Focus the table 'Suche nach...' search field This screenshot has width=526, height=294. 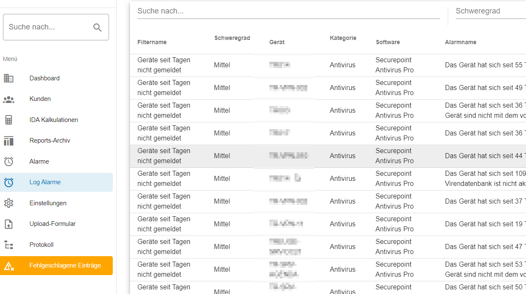tap(289, 11)
